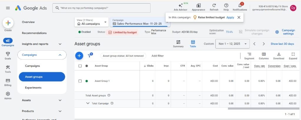
Task: Click Show last 30 days
Action: coord(282,44)
